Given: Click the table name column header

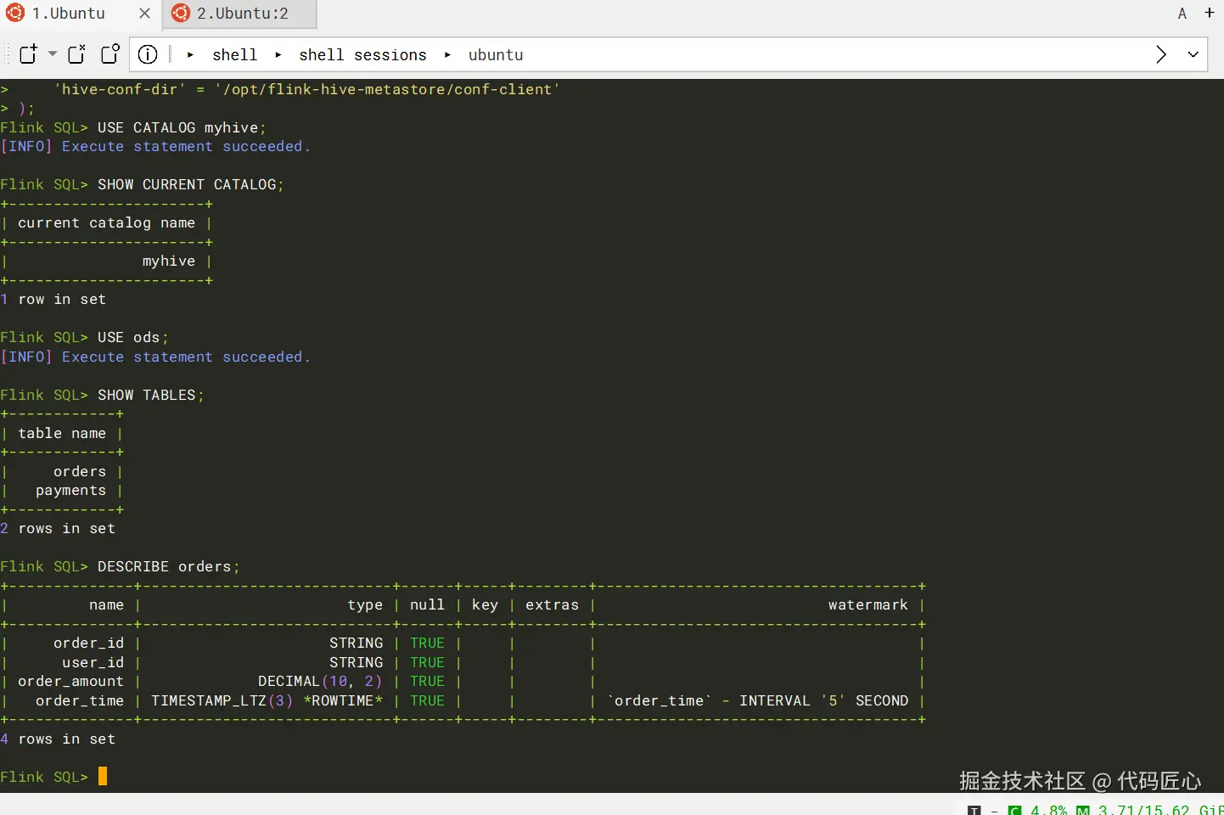Looking at the screenshot, I should coord(62,433).
